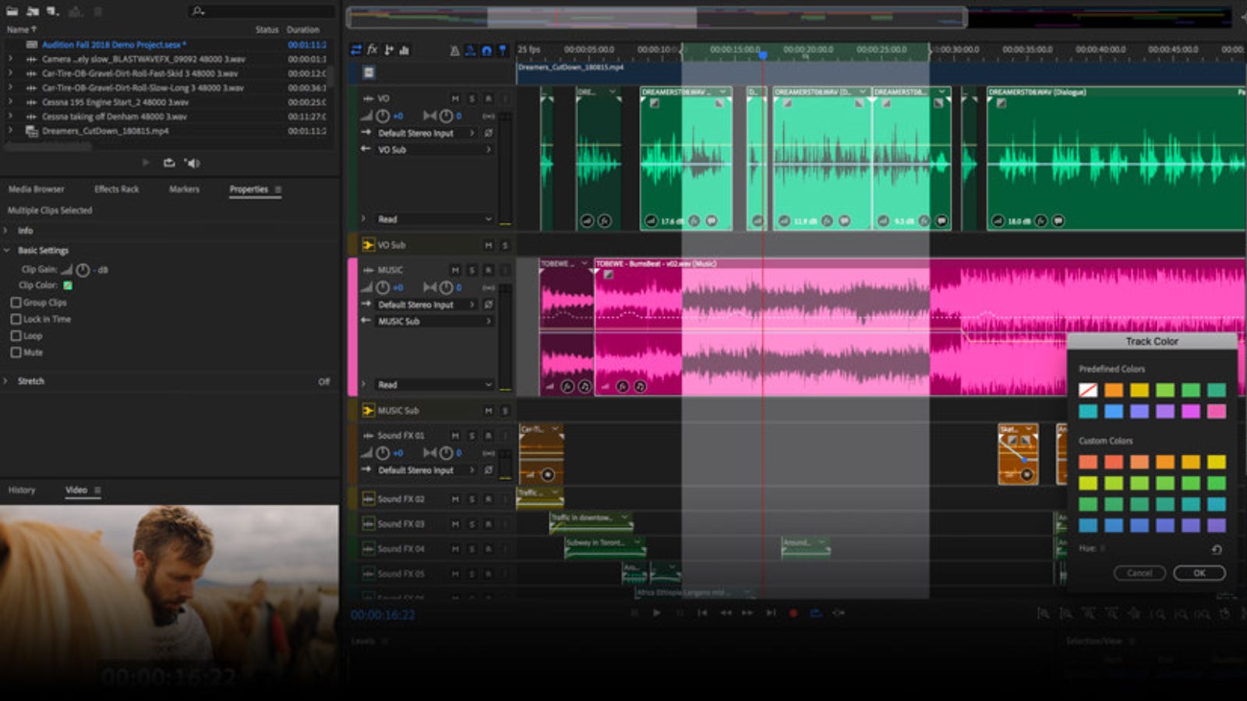Pick the orange predefined color swatch
Screen dimensions: 1247x701
coord(1114,390)
